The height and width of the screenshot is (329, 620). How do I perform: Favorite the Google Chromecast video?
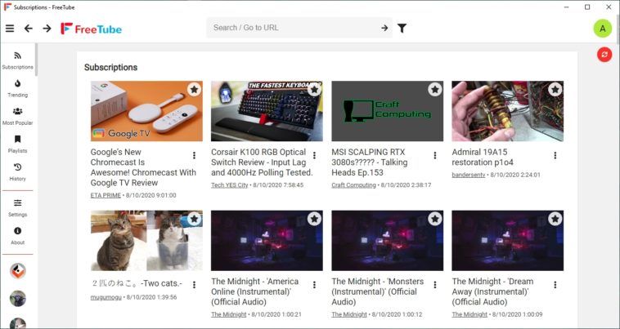[194, 90]
